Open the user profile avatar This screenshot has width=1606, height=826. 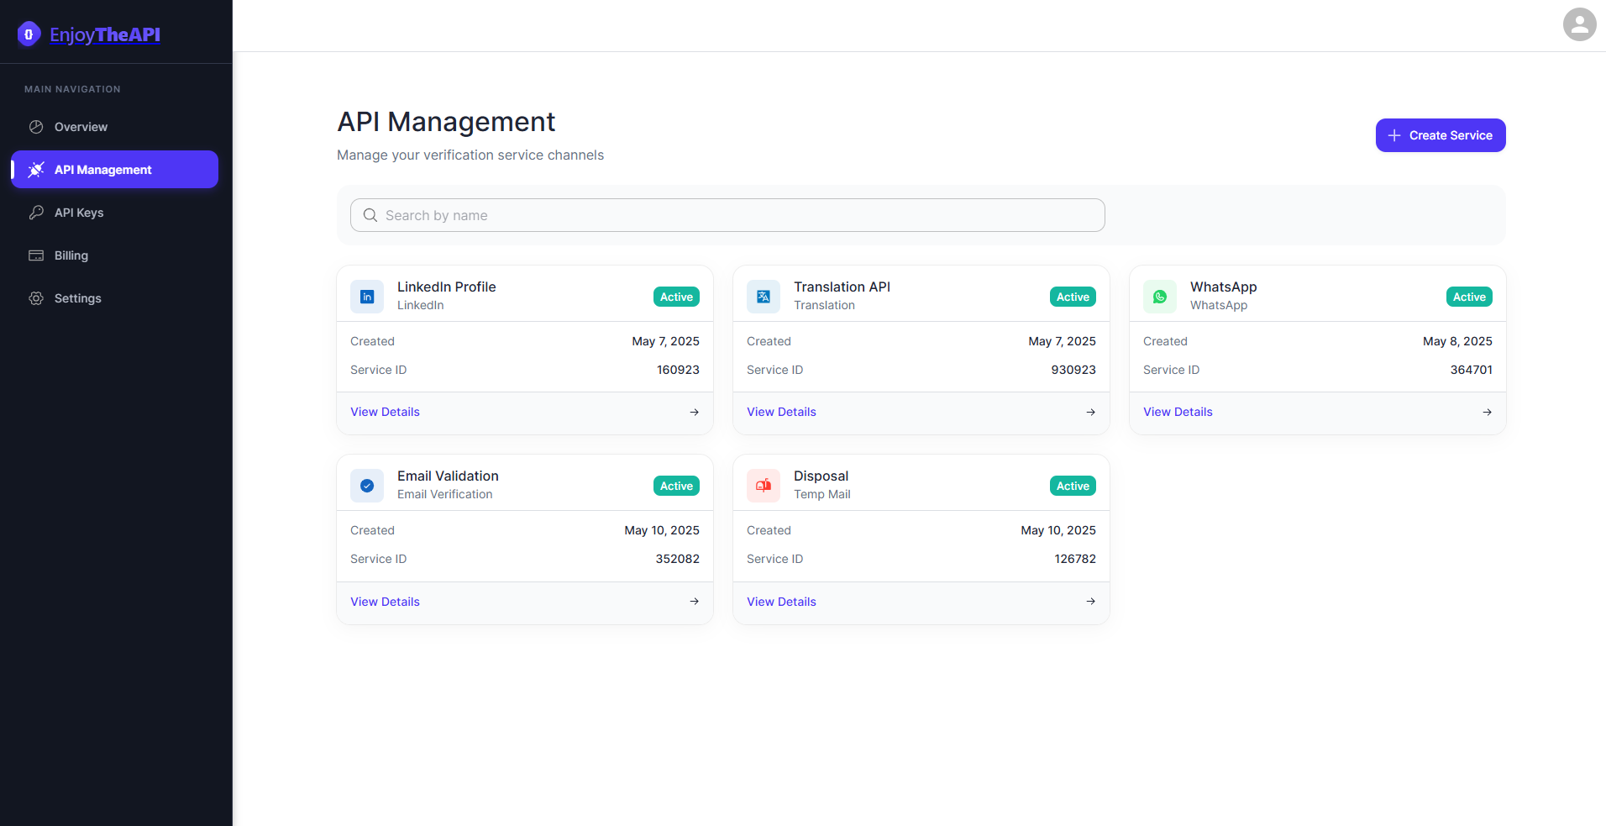(x=1579, y=24)
